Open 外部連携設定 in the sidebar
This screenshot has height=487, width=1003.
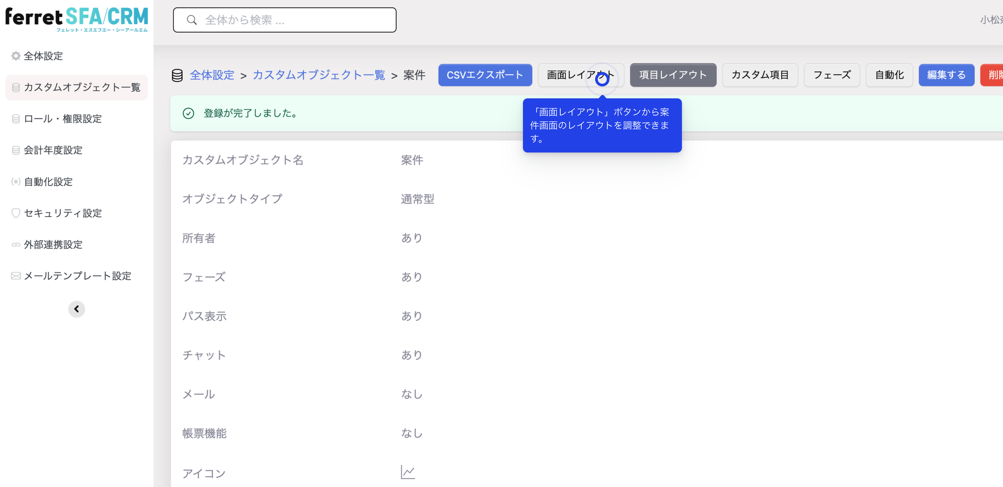[76, 244]
